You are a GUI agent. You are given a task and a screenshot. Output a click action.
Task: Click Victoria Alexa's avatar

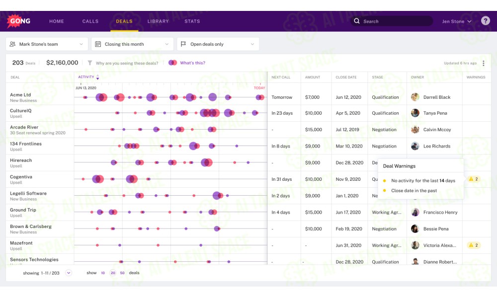[x=415, y=245]
